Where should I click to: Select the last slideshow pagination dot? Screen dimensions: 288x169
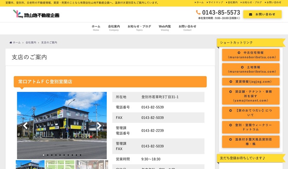80,155
